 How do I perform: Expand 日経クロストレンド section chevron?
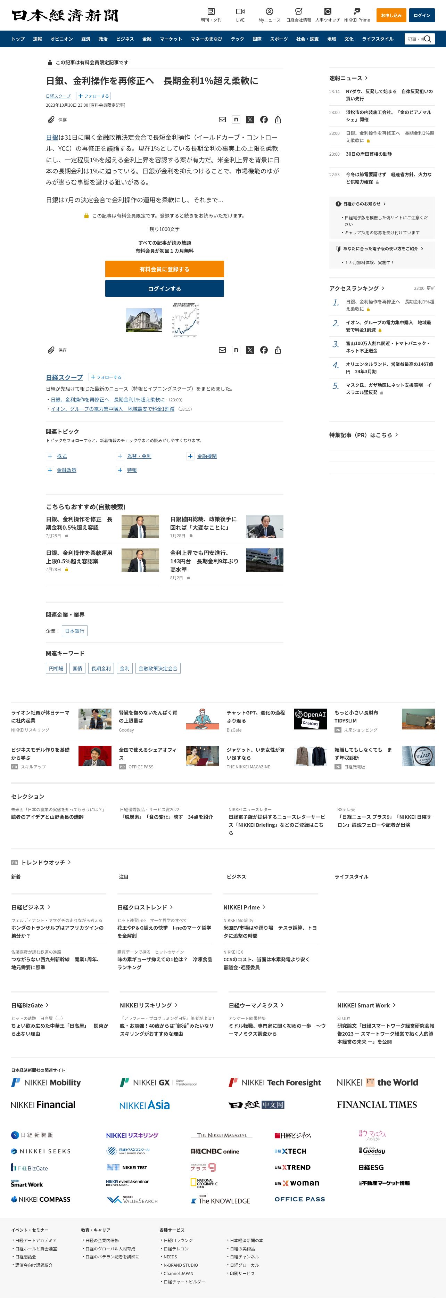click(172, 907)
